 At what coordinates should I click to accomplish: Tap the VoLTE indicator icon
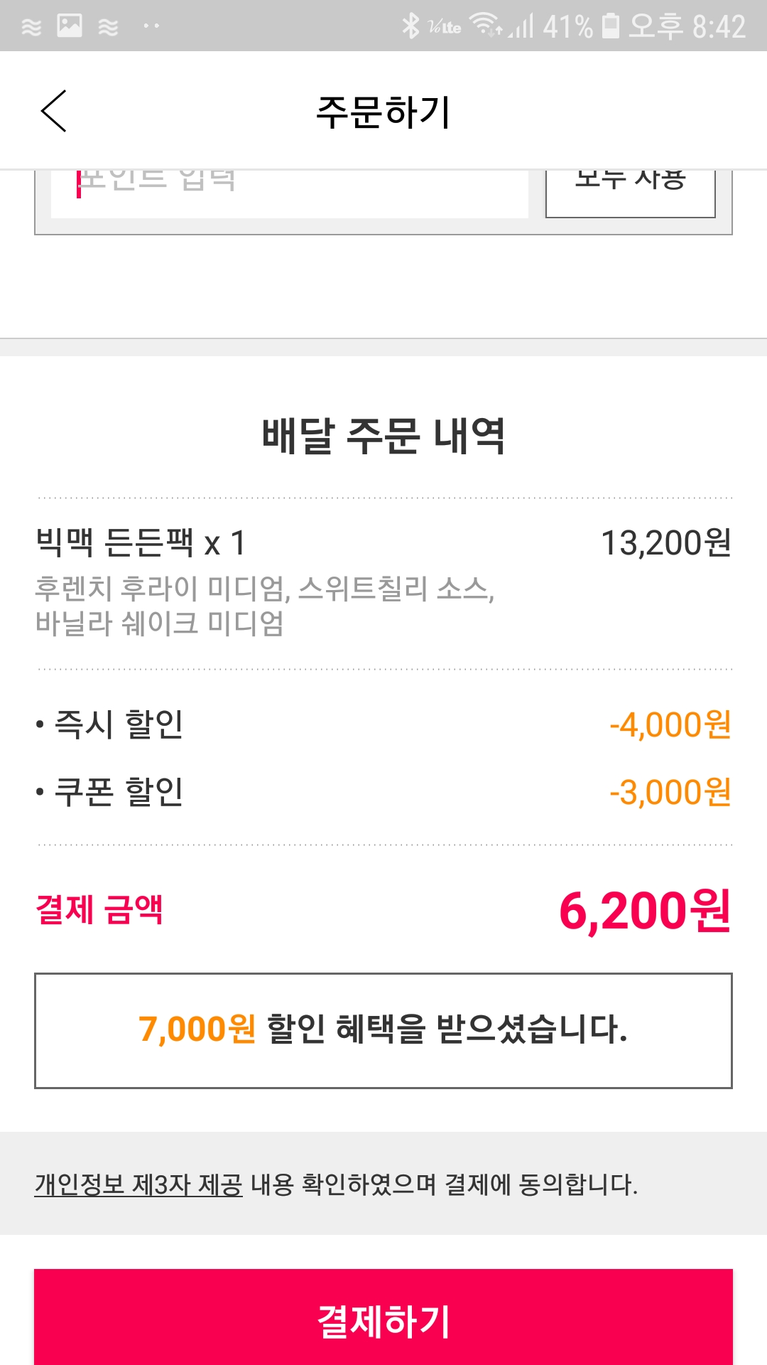point(445,27)
